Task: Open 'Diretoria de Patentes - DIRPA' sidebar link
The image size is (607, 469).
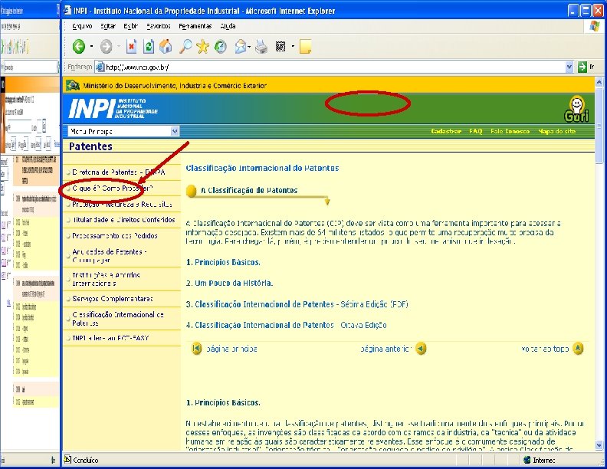Action: 119,172
